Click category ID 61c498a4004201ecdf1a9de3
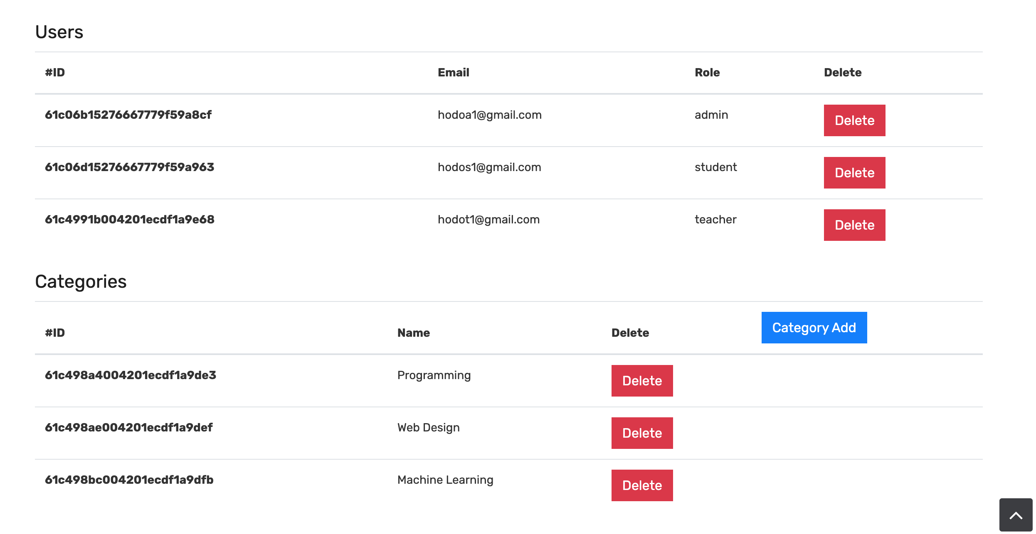 coord(130,375)
